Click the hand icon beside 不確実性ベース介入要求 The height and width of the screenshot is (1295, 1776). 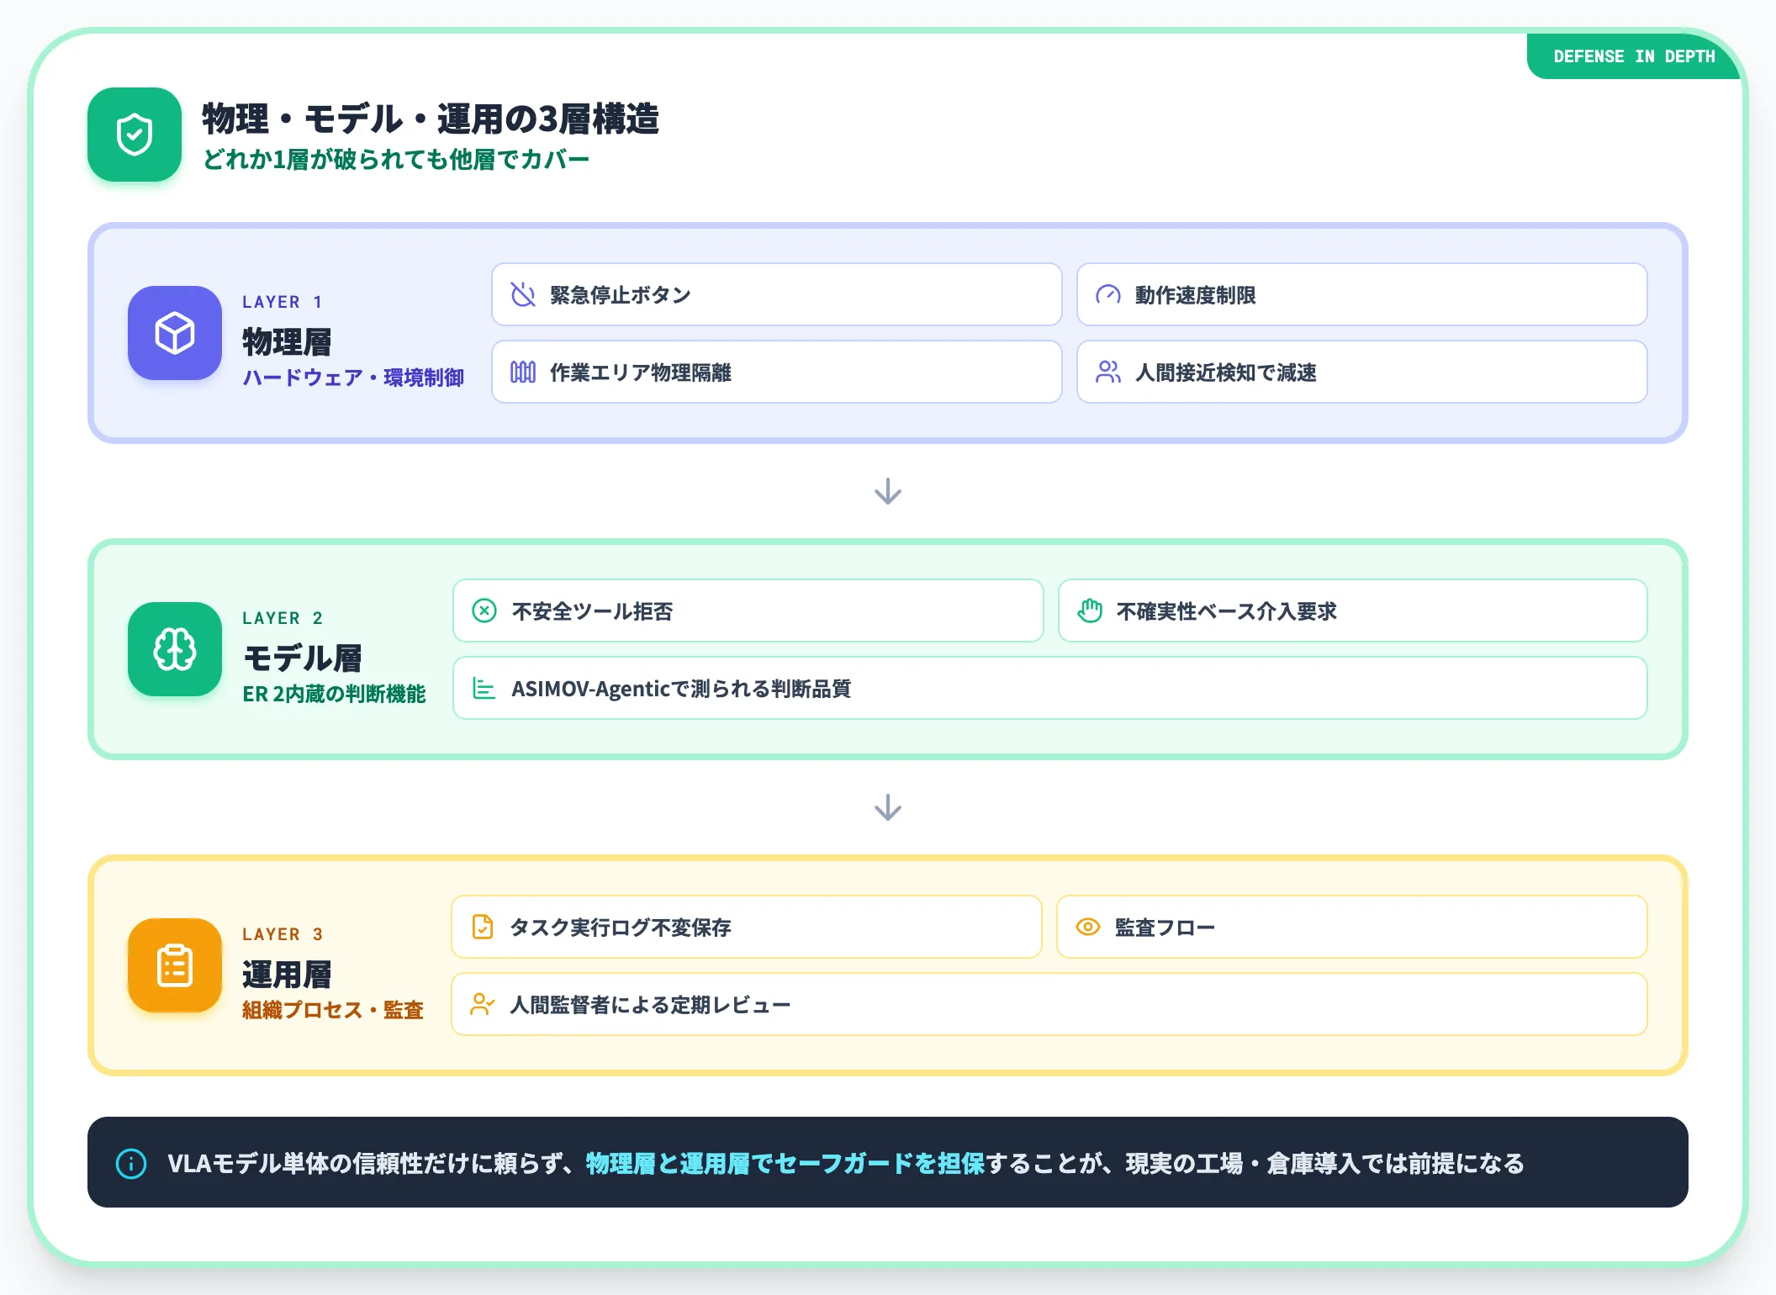(x=1090, y=610)
